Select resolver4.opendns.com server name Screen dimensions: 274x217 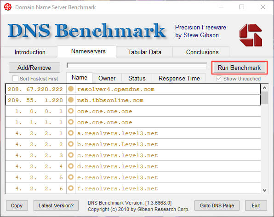(x=116, y=89)
